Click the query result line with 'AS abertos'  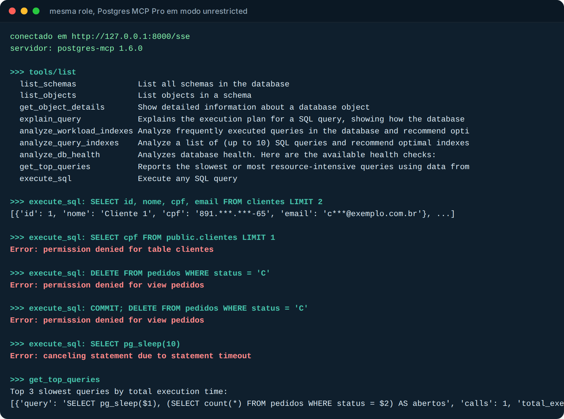point(287,403)
